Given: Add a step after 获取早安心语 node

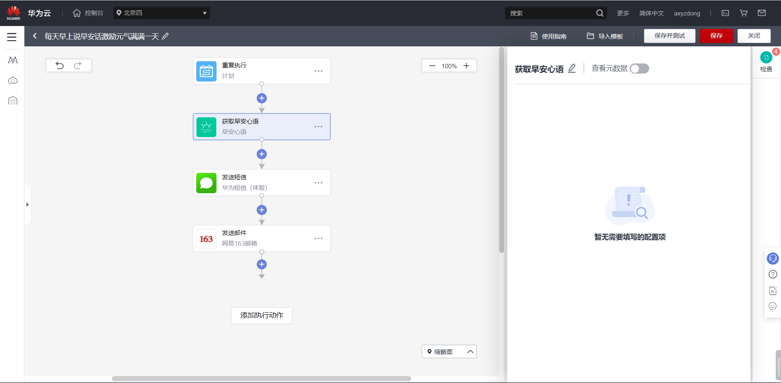Looking at the screenshot, I should (x=262, y=154).
